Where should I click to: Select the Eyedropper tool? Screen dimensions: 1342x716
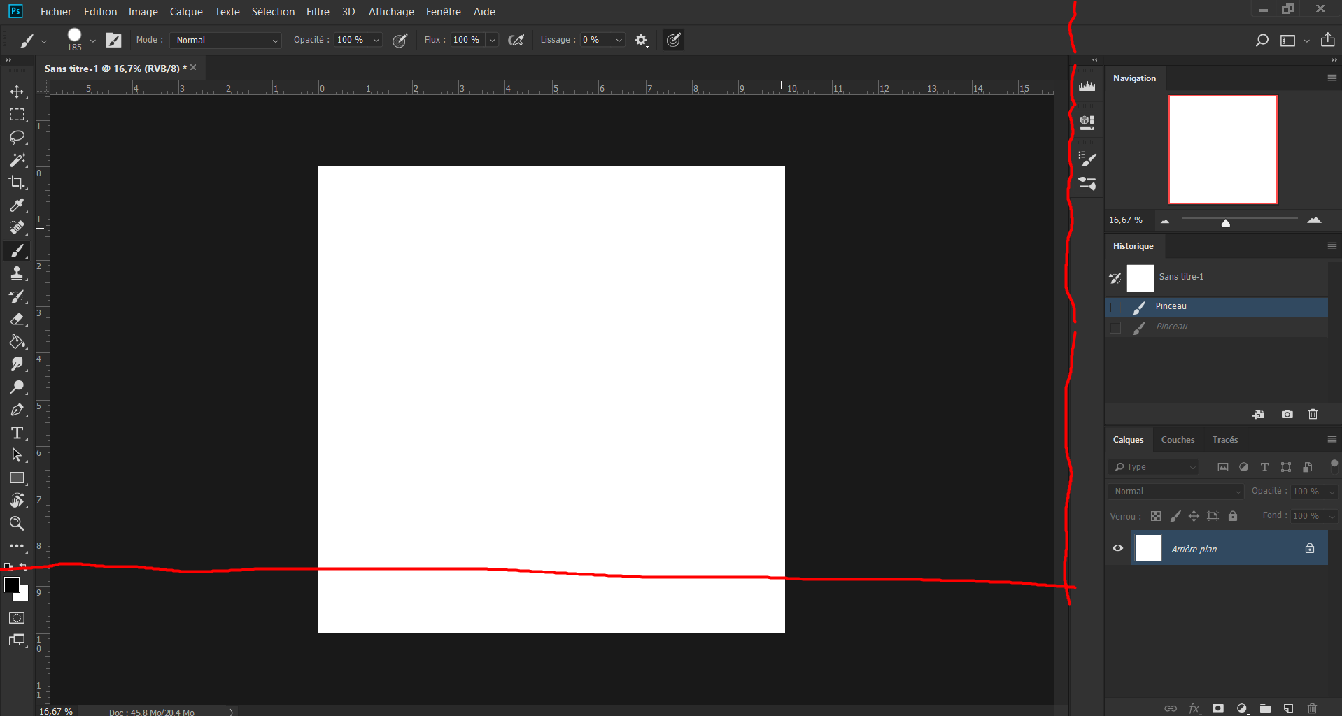pos(17,205)
